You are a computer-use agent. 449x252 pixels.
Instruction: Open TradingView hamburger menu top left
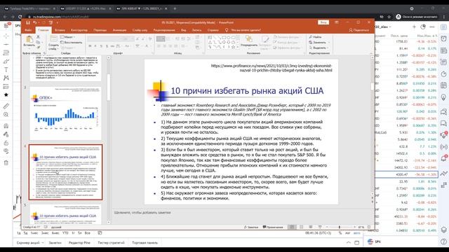(6, 26)
